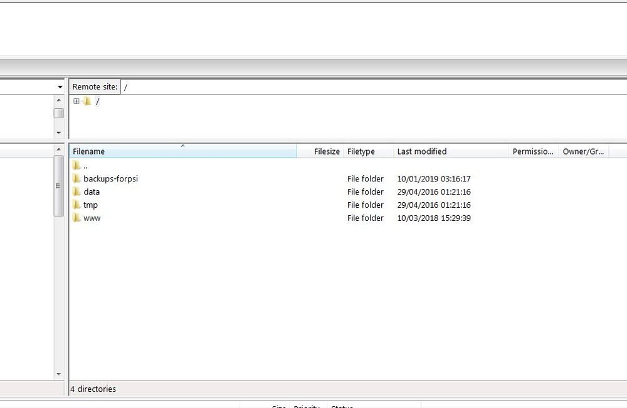Select the www folder icon

pos(76,218)
